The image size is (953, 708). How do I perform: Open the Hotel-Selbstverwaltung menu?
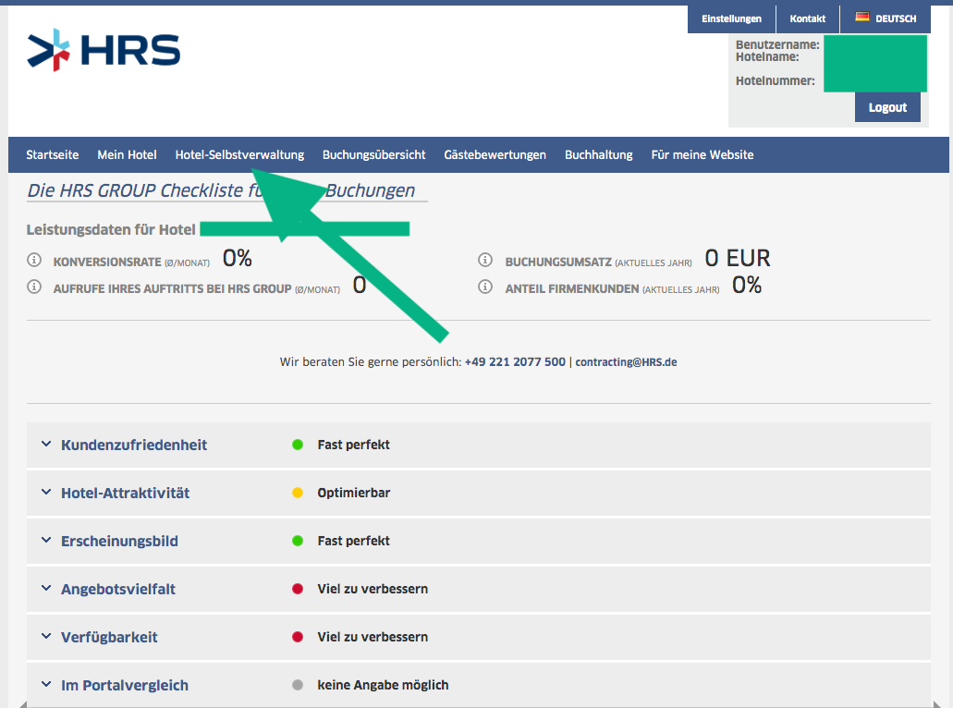[x=239, y=155]
